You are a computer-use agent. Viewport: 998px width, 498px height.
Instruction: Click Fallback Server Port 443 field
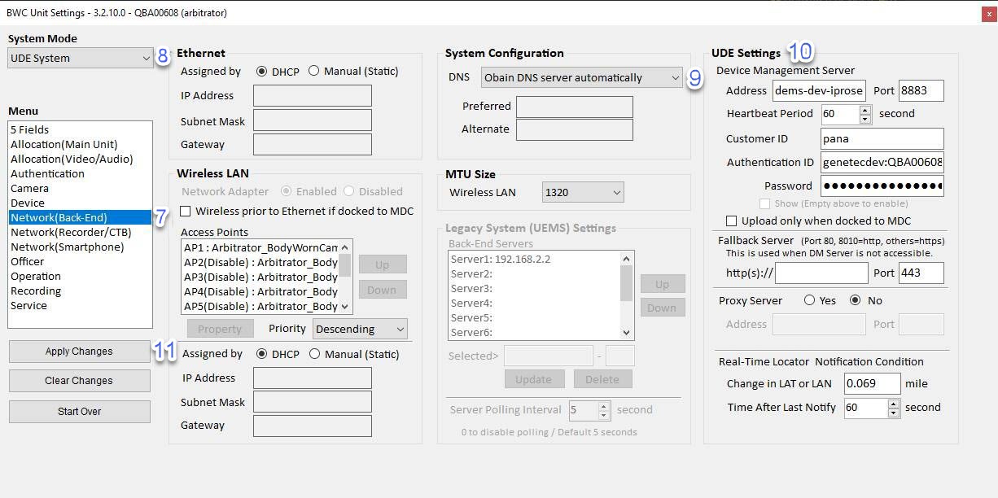point(921,273)
